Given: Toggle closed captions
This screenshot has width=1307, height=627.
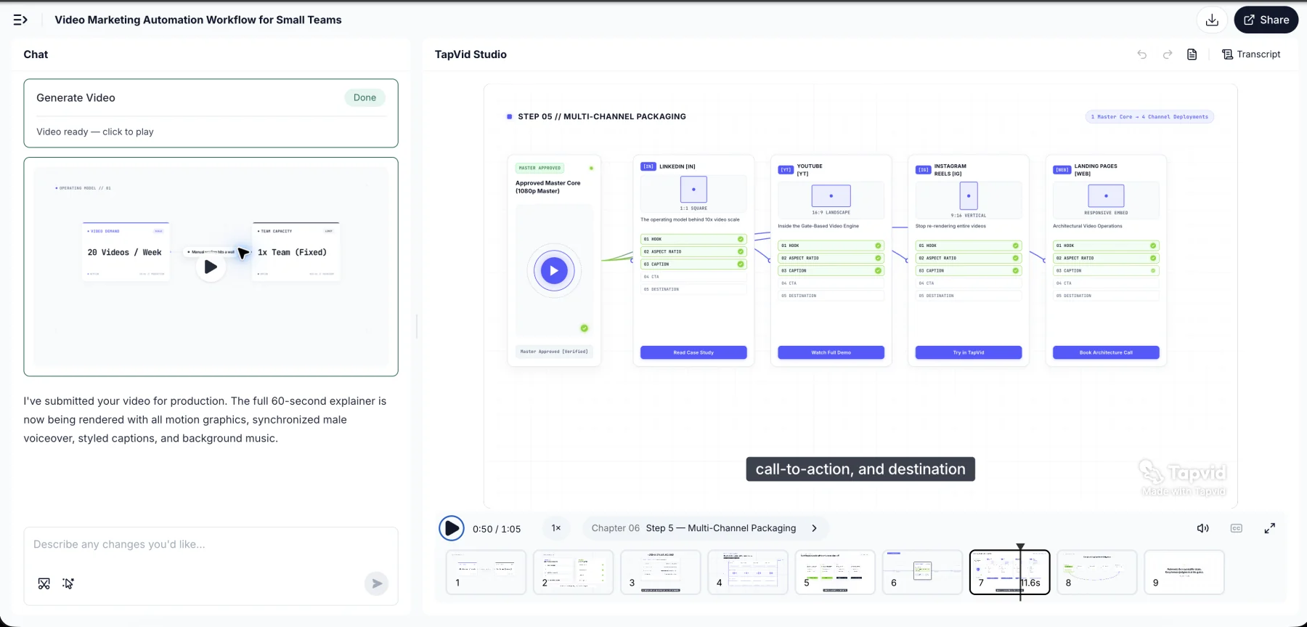Looking at the screenshot, I should click(x=1237, y=528).
